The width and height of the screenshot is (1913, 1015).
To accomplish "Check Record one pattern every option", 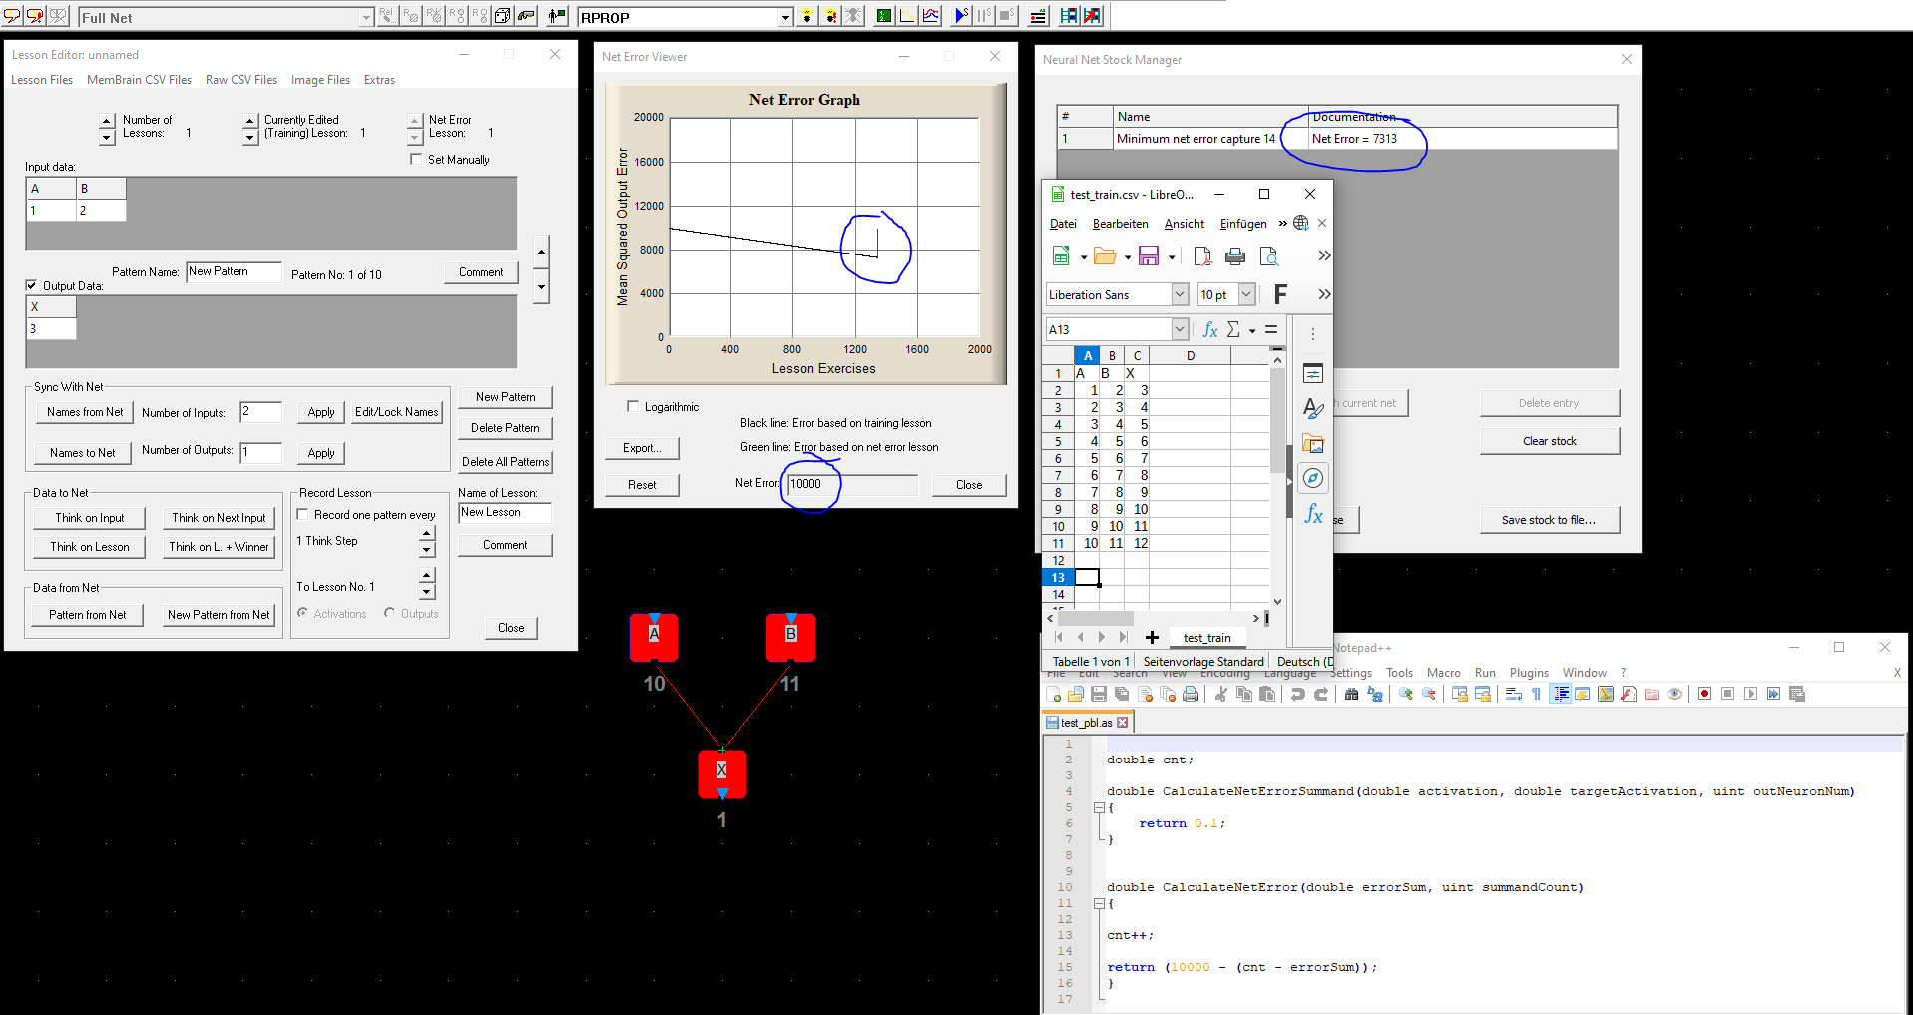I will [303, 515].
